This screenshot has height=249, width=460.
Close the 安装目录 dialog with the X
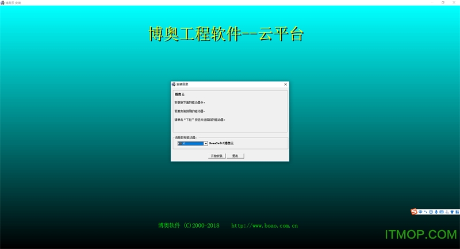tap(285, 84)
